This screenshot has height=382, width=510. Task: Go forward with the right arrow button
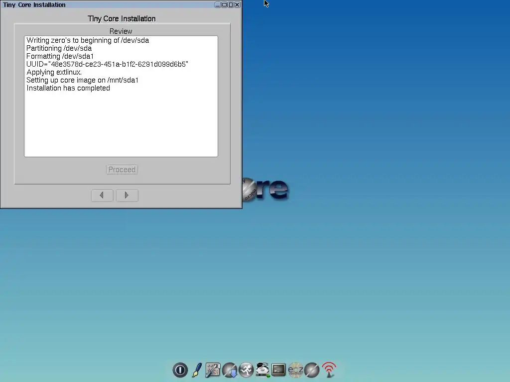pos(127,195)
